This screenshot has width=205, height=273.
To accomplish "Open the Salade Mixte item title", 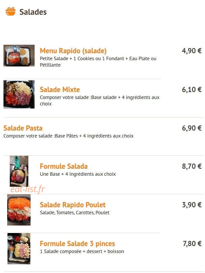I will click(x=60, y=89).
